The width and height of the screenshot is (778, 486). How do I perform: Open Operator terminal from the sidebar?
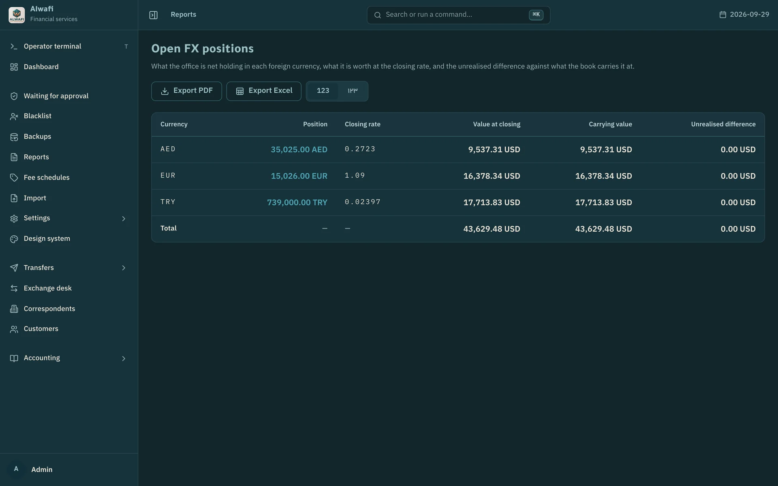point(69,46)
